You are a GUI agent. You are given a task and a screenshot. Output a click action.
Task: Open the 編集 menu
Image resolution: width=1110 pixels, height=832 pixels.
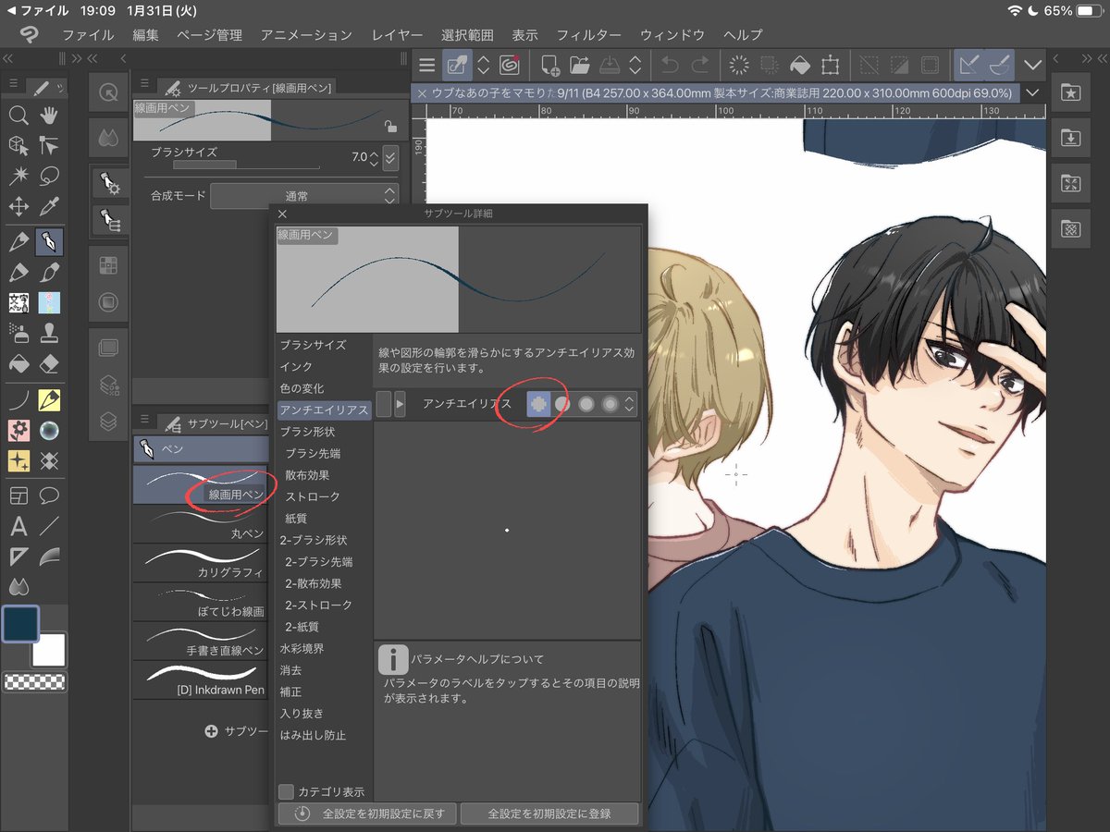pos(145,35)
